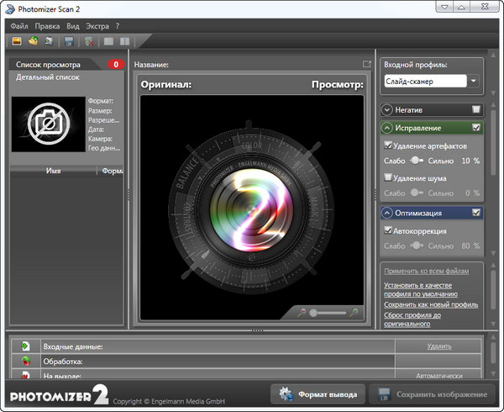
Task: Select the Детальный список tab
Action: tap(48, 77)
